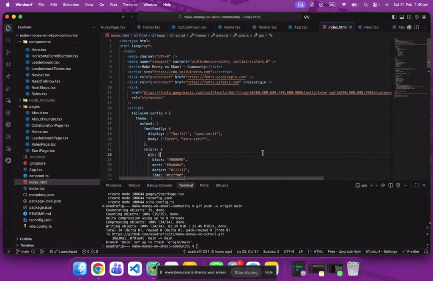Expand the Outline section

[25, 239]
